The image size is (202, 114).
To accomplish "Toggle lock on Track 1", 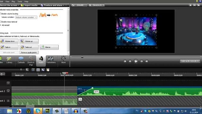I will pyautogui.click(x=8, y=101).
